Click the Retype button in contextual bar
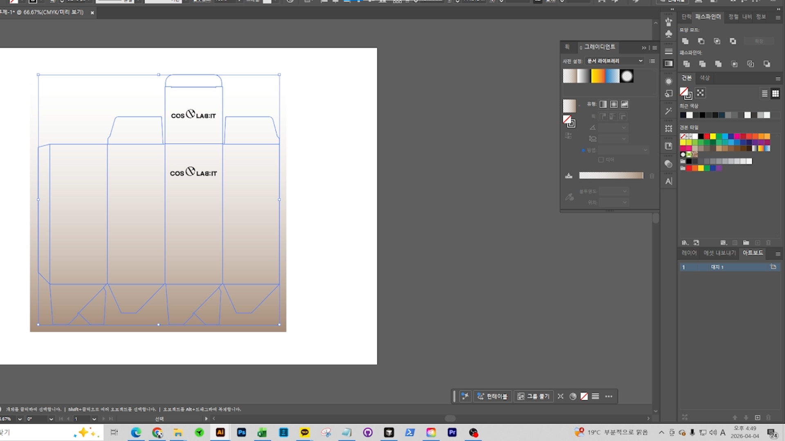Image resolution: width=785 pixels, height=441 pixels. click(493, 396)
